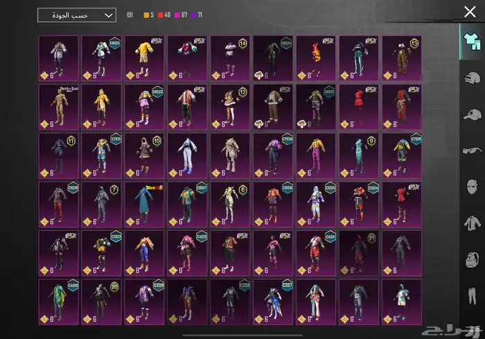
Task: Select the shirt/jacket category icon
Action: pos(470,223)
